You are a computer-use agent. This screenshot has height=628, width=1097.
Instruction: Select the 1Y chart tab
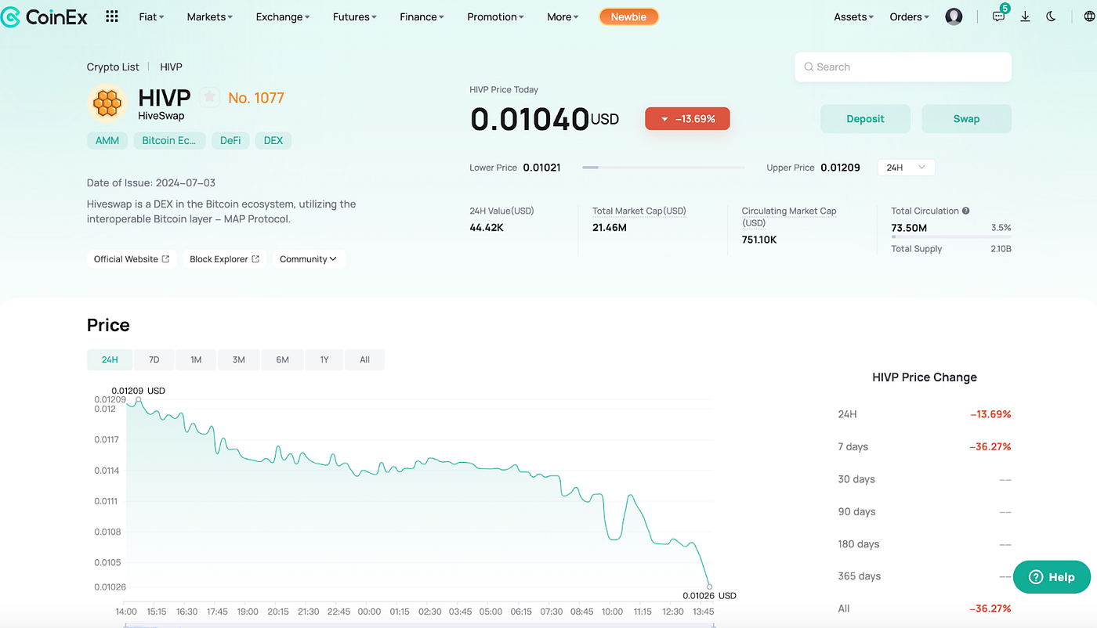pyautogui.click(x=324, y=359)
